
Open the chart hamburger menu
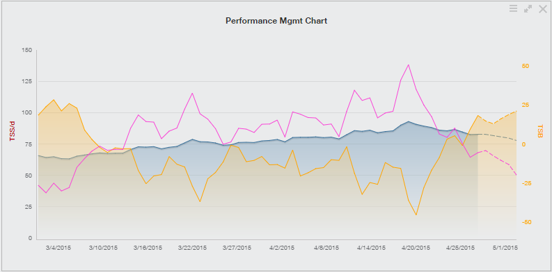pyautogui.click(x=513, y=9)
